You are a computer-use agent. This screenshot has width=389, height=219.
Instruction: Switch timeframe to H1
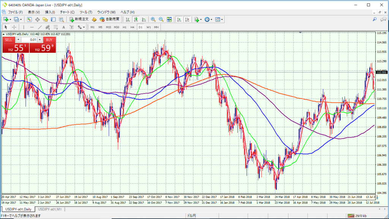click(125, 27)
